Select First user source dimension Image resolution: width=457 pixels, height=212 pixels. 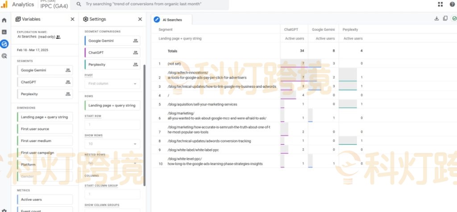click(45, 129)
